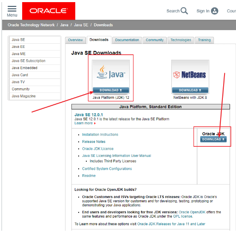Select Java ME in the sidebar
Screen dimensions: 236x232
35,54
